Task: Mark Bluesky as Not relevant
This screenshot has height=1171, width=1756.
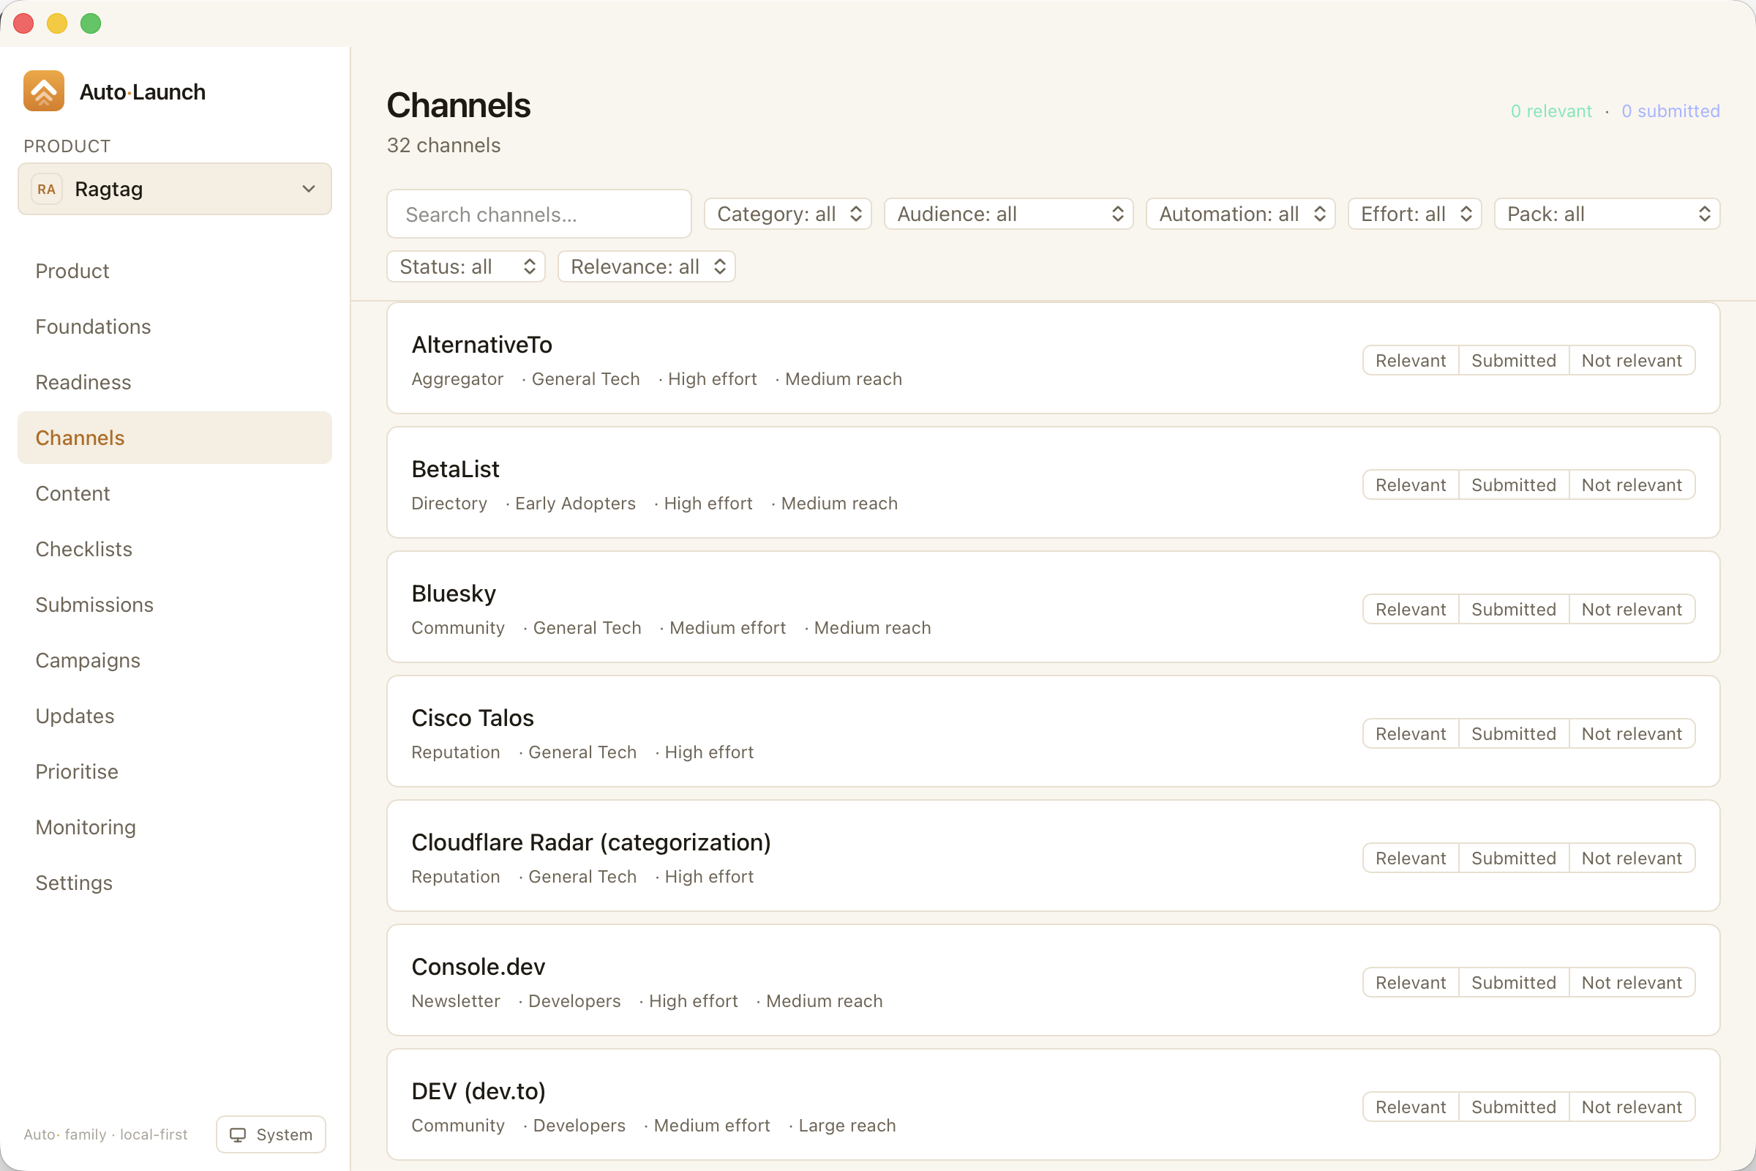Action: 1632,610
